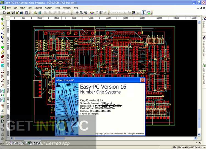
Task: Expand the view toolbar overflow arrow
Action: (109, 13)
